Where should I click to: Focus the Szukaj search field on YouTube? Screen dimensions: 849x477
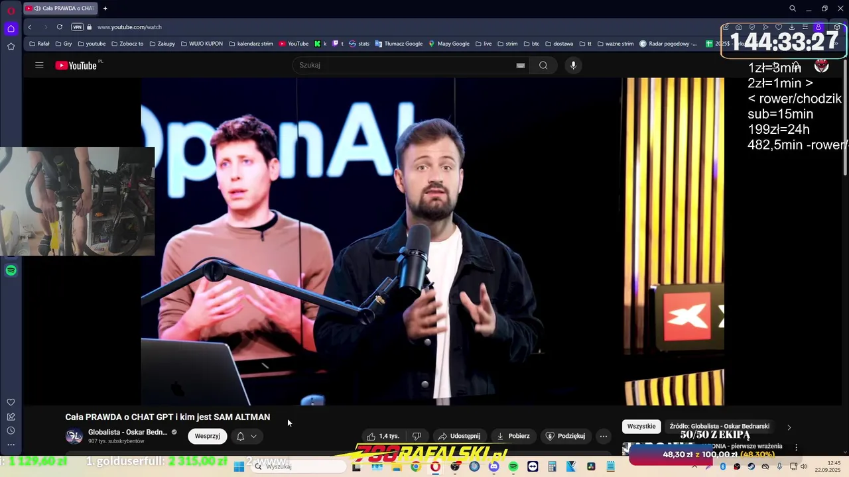pos(405,65)
